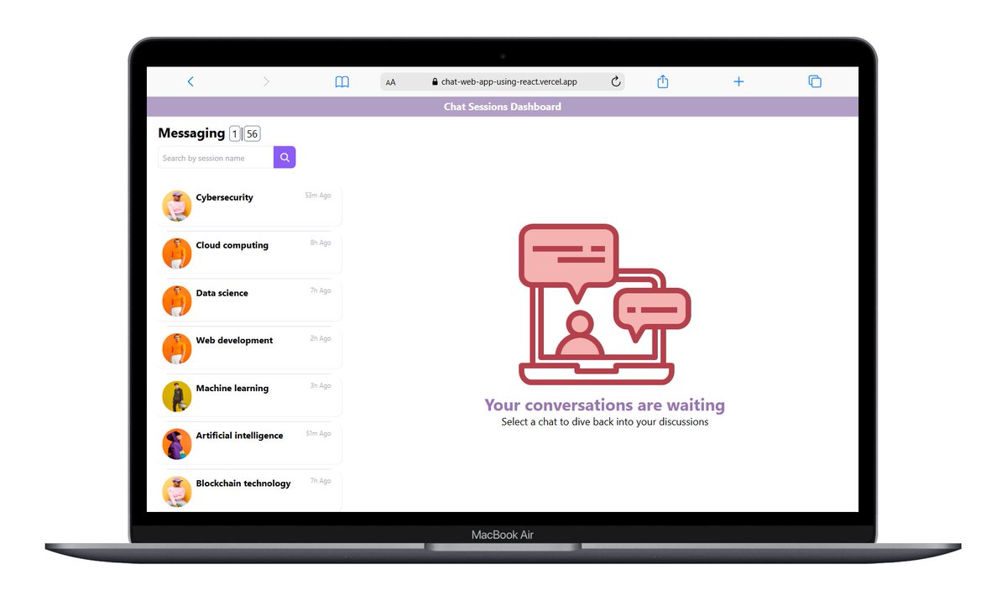This screenshot has width=1007, height=601.
Task: Open the Machine learning chat session
Action: click(x=250, y=396)
